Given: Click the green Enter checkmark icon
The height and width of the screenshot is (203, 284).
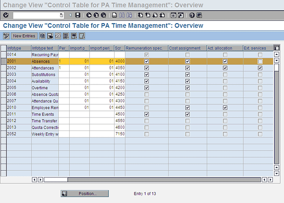Looking at the screenshot, I should (6, 15).
